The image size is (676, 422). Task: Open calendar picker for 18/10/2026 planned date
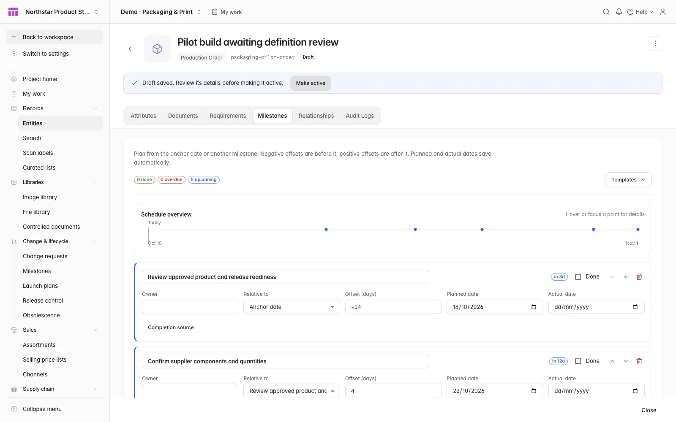click(534, 307)
